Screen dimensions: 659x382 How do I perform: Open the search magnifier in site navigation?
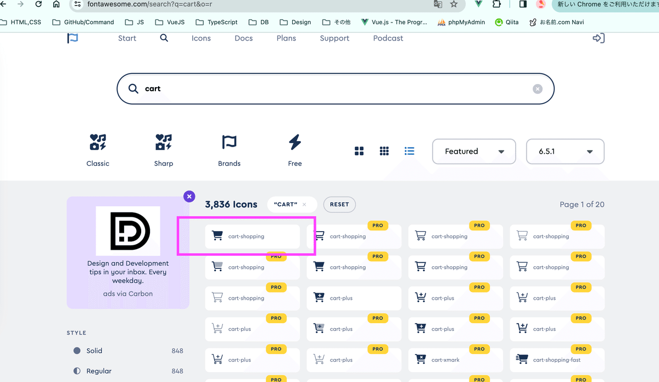pyautogui.click(x=164, y=38)
